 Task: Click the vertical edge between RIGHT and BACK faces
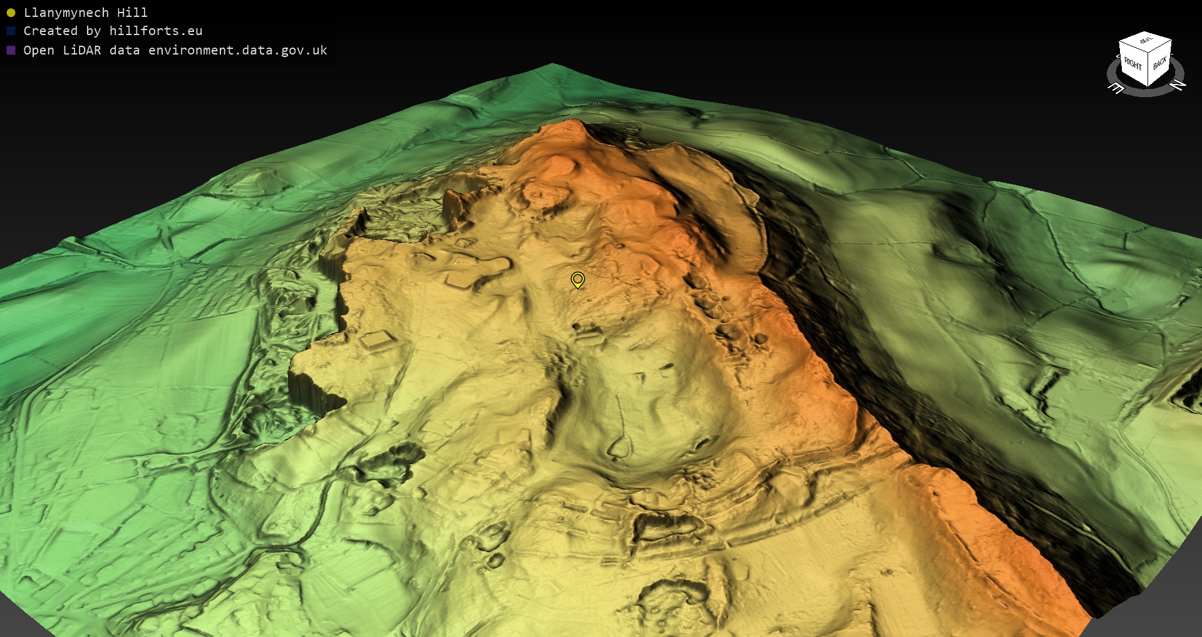coord(1148,70)
